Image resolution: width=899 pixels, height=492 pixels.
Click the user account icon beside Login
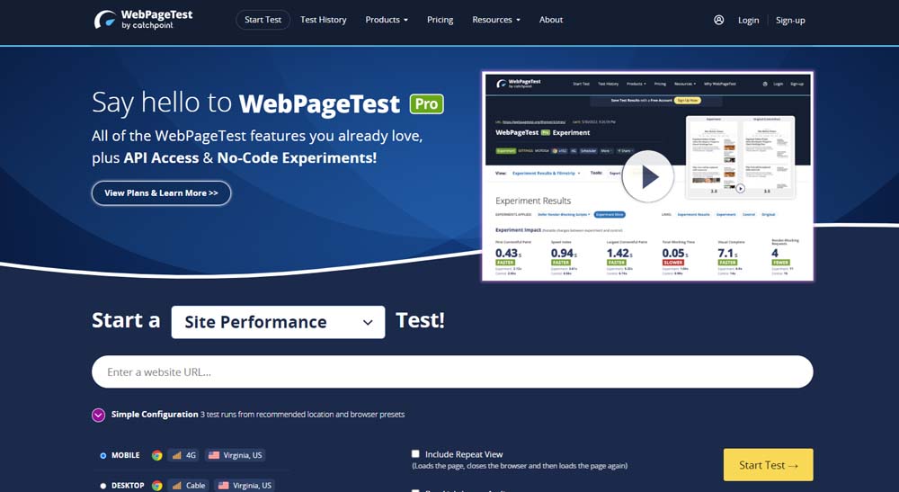click(x=718, y=20)
